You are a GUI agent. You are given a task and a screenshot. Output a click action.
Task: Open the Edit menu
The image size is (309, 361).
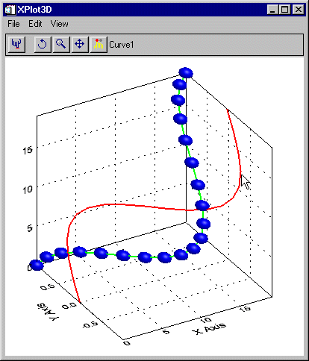pos(35,24)
